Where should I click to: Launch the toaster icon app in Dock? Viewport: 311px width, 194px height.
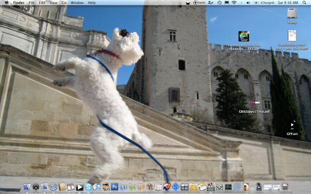pos(202,187)
